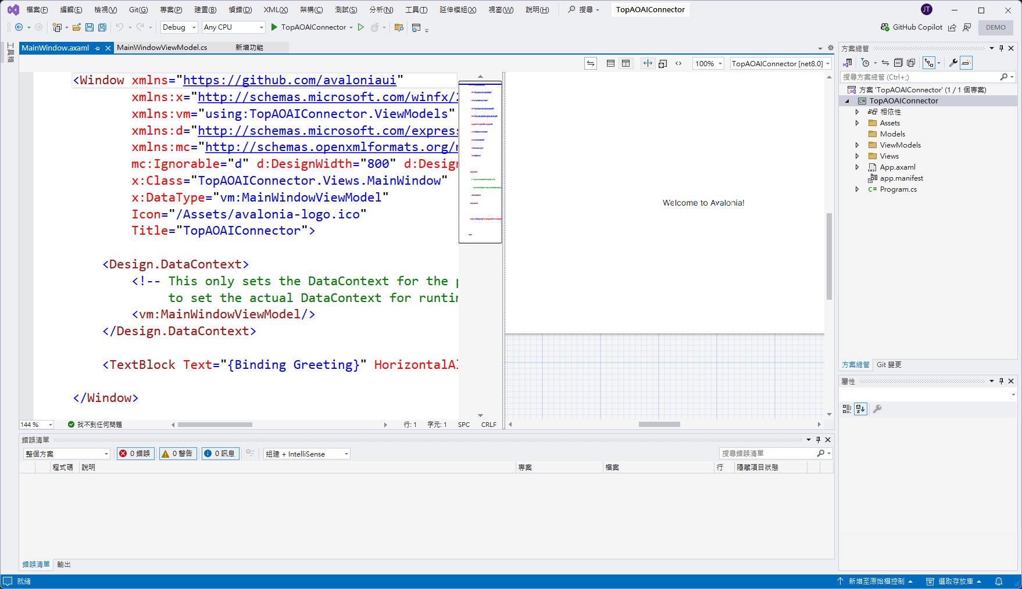
Task: Switch to horizontal split layout icon
Action: (610, 63)
